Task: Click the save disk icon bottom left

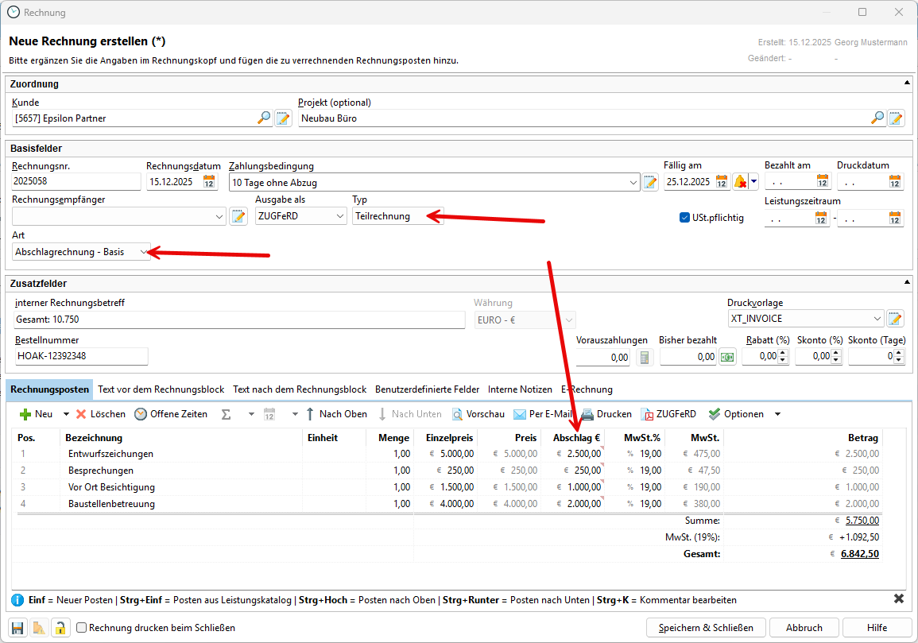Action: coord(17,627)
